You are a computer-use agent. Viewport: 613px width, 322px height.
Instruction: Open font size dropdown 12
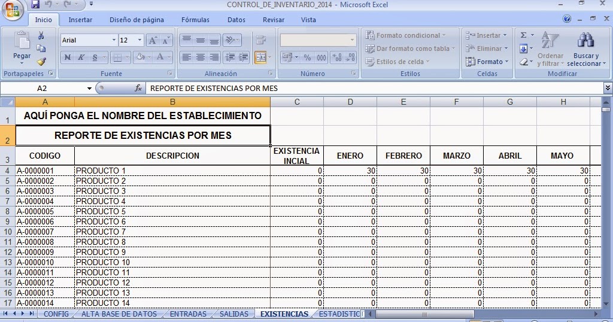139,40
